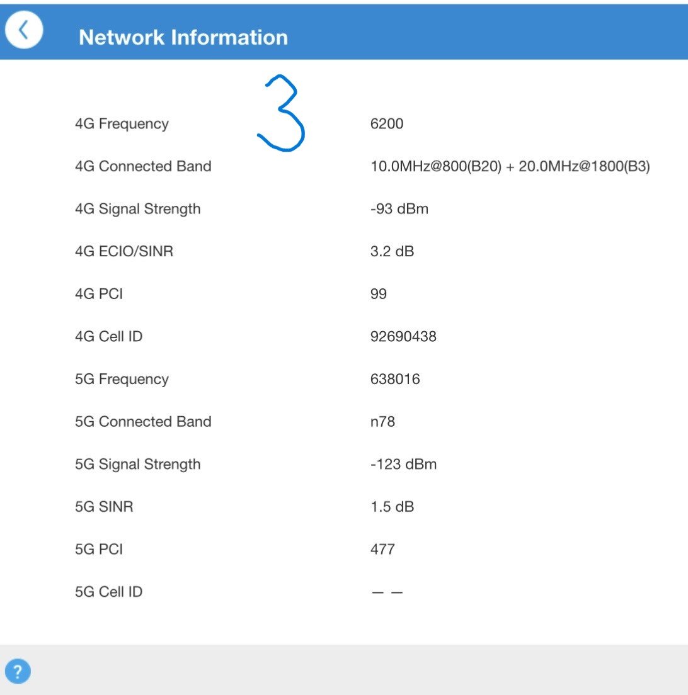Open help with the question mark icon

(x=18, y=671)
